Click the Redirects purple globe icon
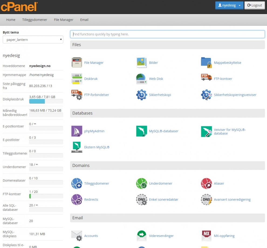 click(x=77, y=200)
